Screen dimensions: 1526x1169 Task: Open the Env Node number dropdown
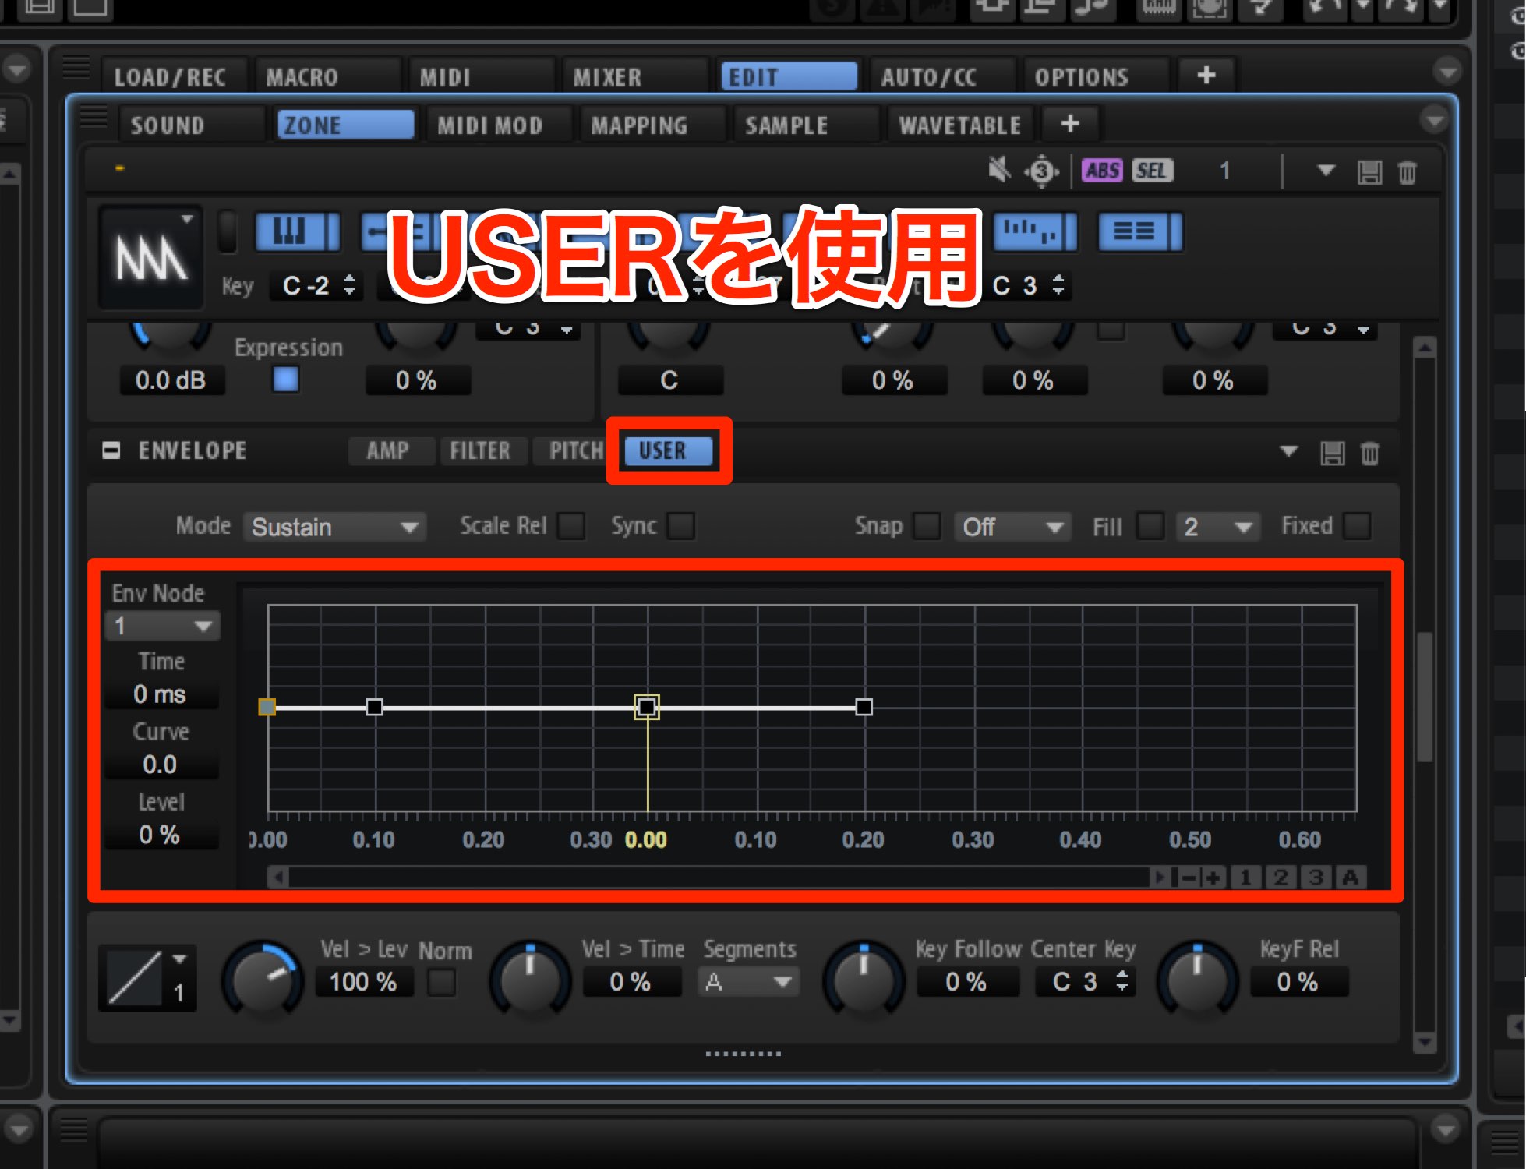point(162,626)
